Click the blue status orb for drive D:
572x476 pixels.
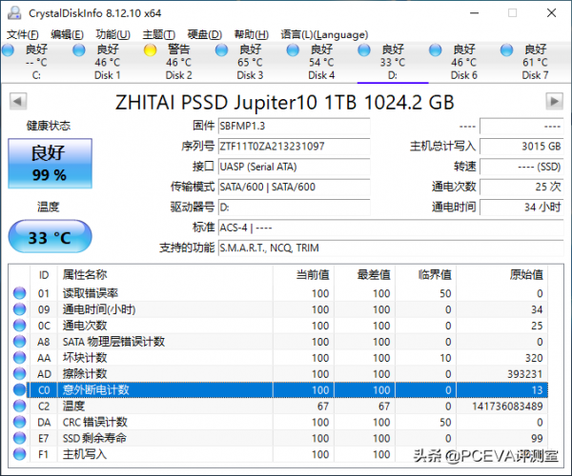coord(364,50)
